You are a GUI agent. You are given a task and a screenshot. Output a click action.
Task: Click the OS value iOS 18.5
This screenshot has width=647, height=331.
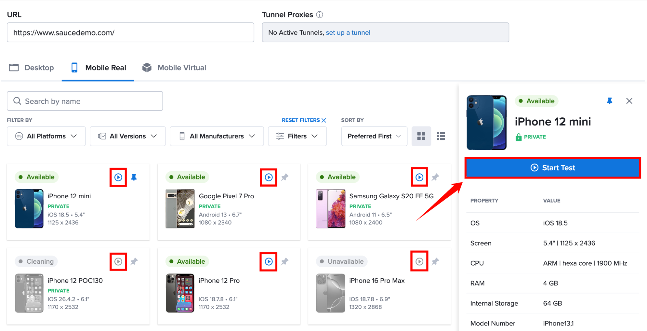(x=555, y=223)
